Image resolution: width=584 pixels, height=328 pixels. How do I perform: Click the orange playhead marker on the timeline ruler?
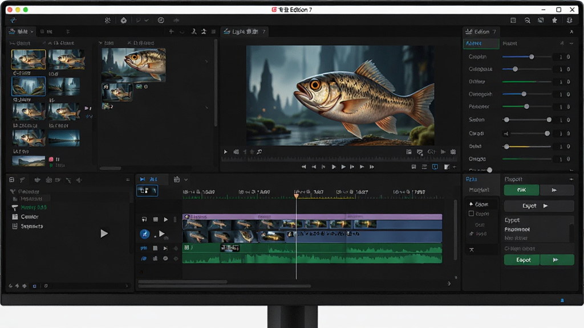(x=297, y=195)
